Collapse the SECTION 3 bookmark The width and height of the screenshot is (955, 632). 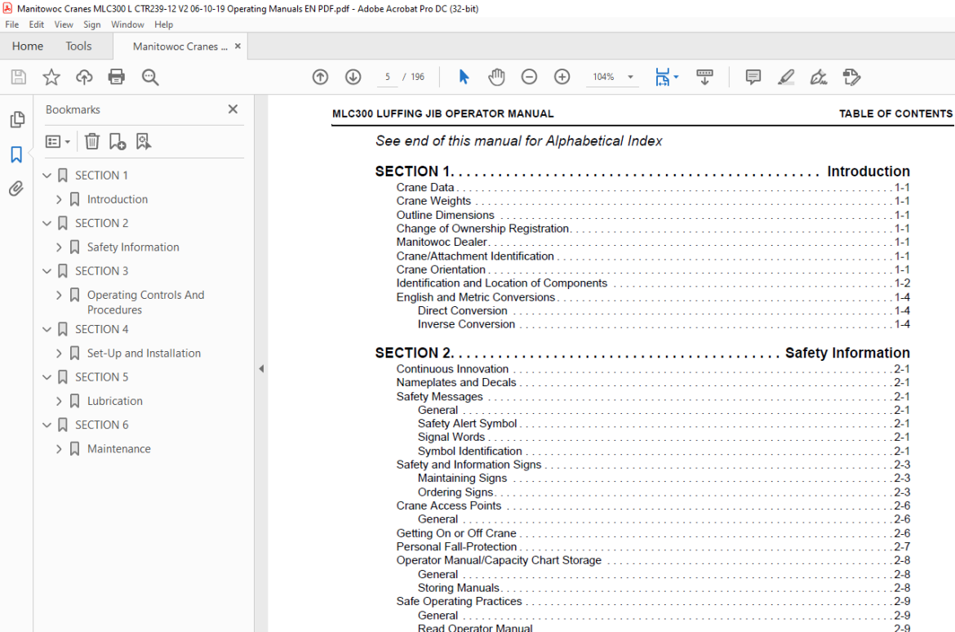[47, 271]
